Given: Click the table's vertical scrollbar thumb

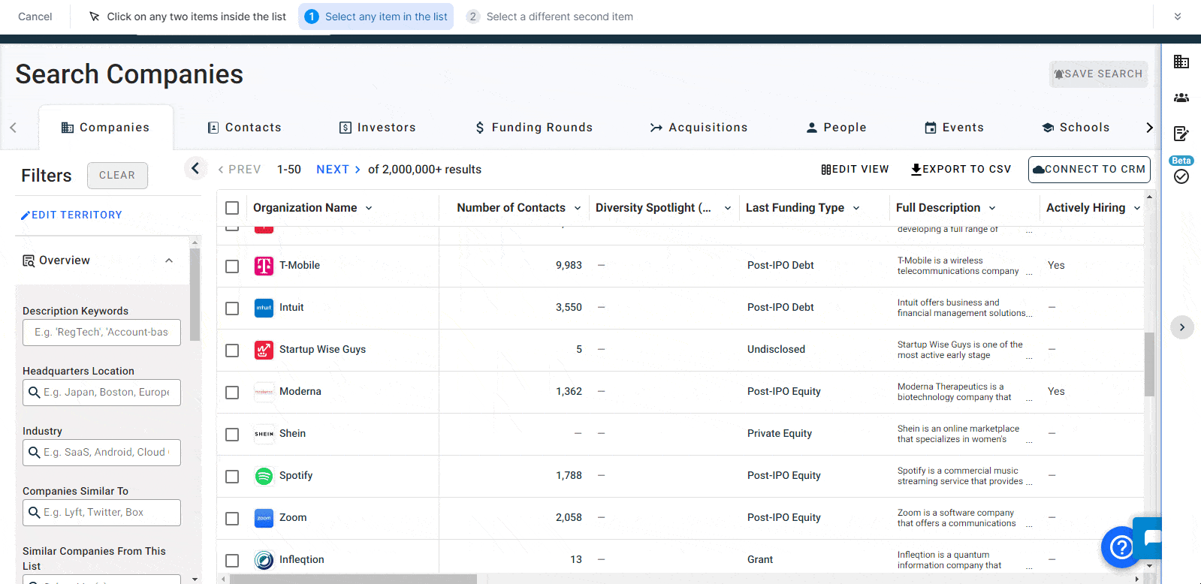Looking at the screenshot, I should 1149,364.
